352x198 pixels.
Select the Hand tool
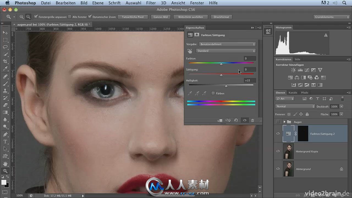[5, 164]
